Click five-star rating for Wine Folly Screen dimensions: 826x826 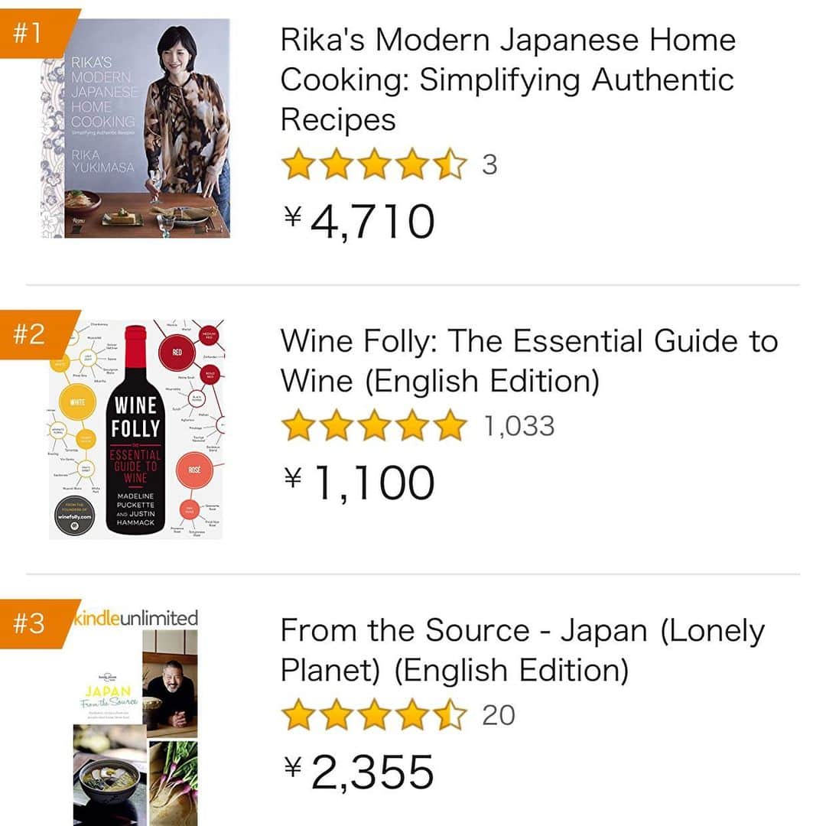[374, 426]
